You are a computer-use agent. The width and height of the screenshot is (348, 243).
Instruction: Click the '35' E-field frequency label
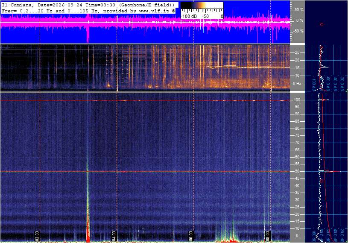(x=297, y=193)
